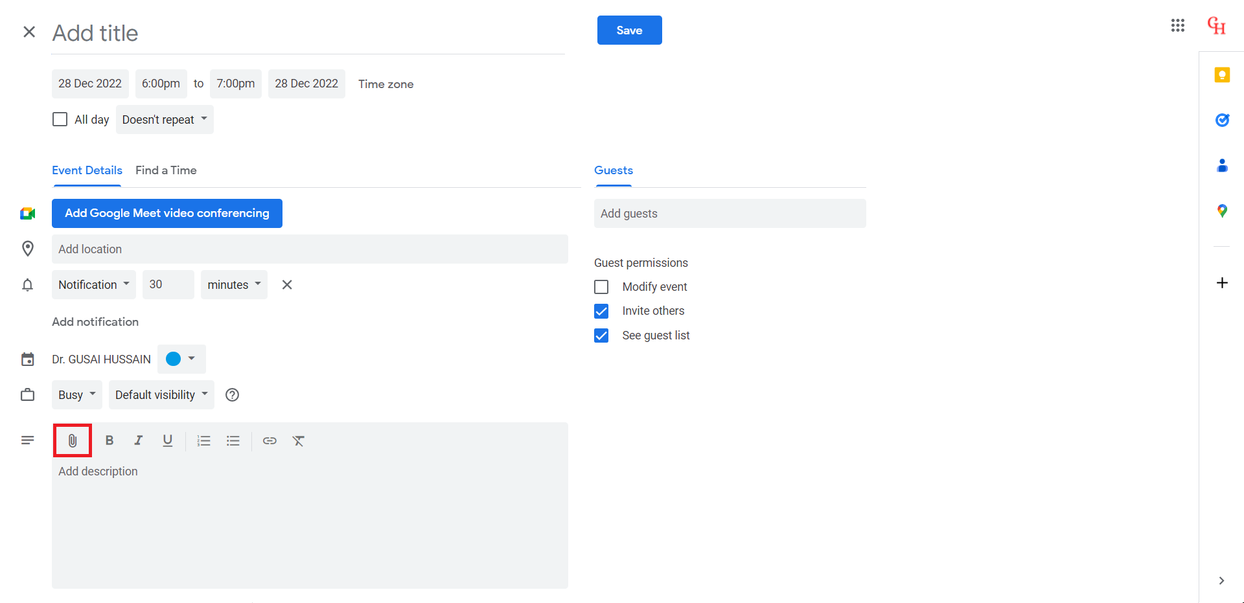Toggle bold formatting in description toolbar
This screenshot has height=603, width=1244.
click(x=109, y=441)
